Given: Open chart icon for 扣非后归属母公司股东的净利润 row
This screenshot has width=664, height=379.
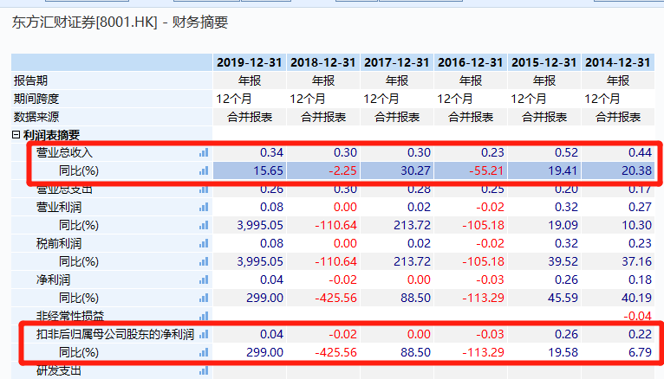Looking at the screenshot, I should 205,334.
